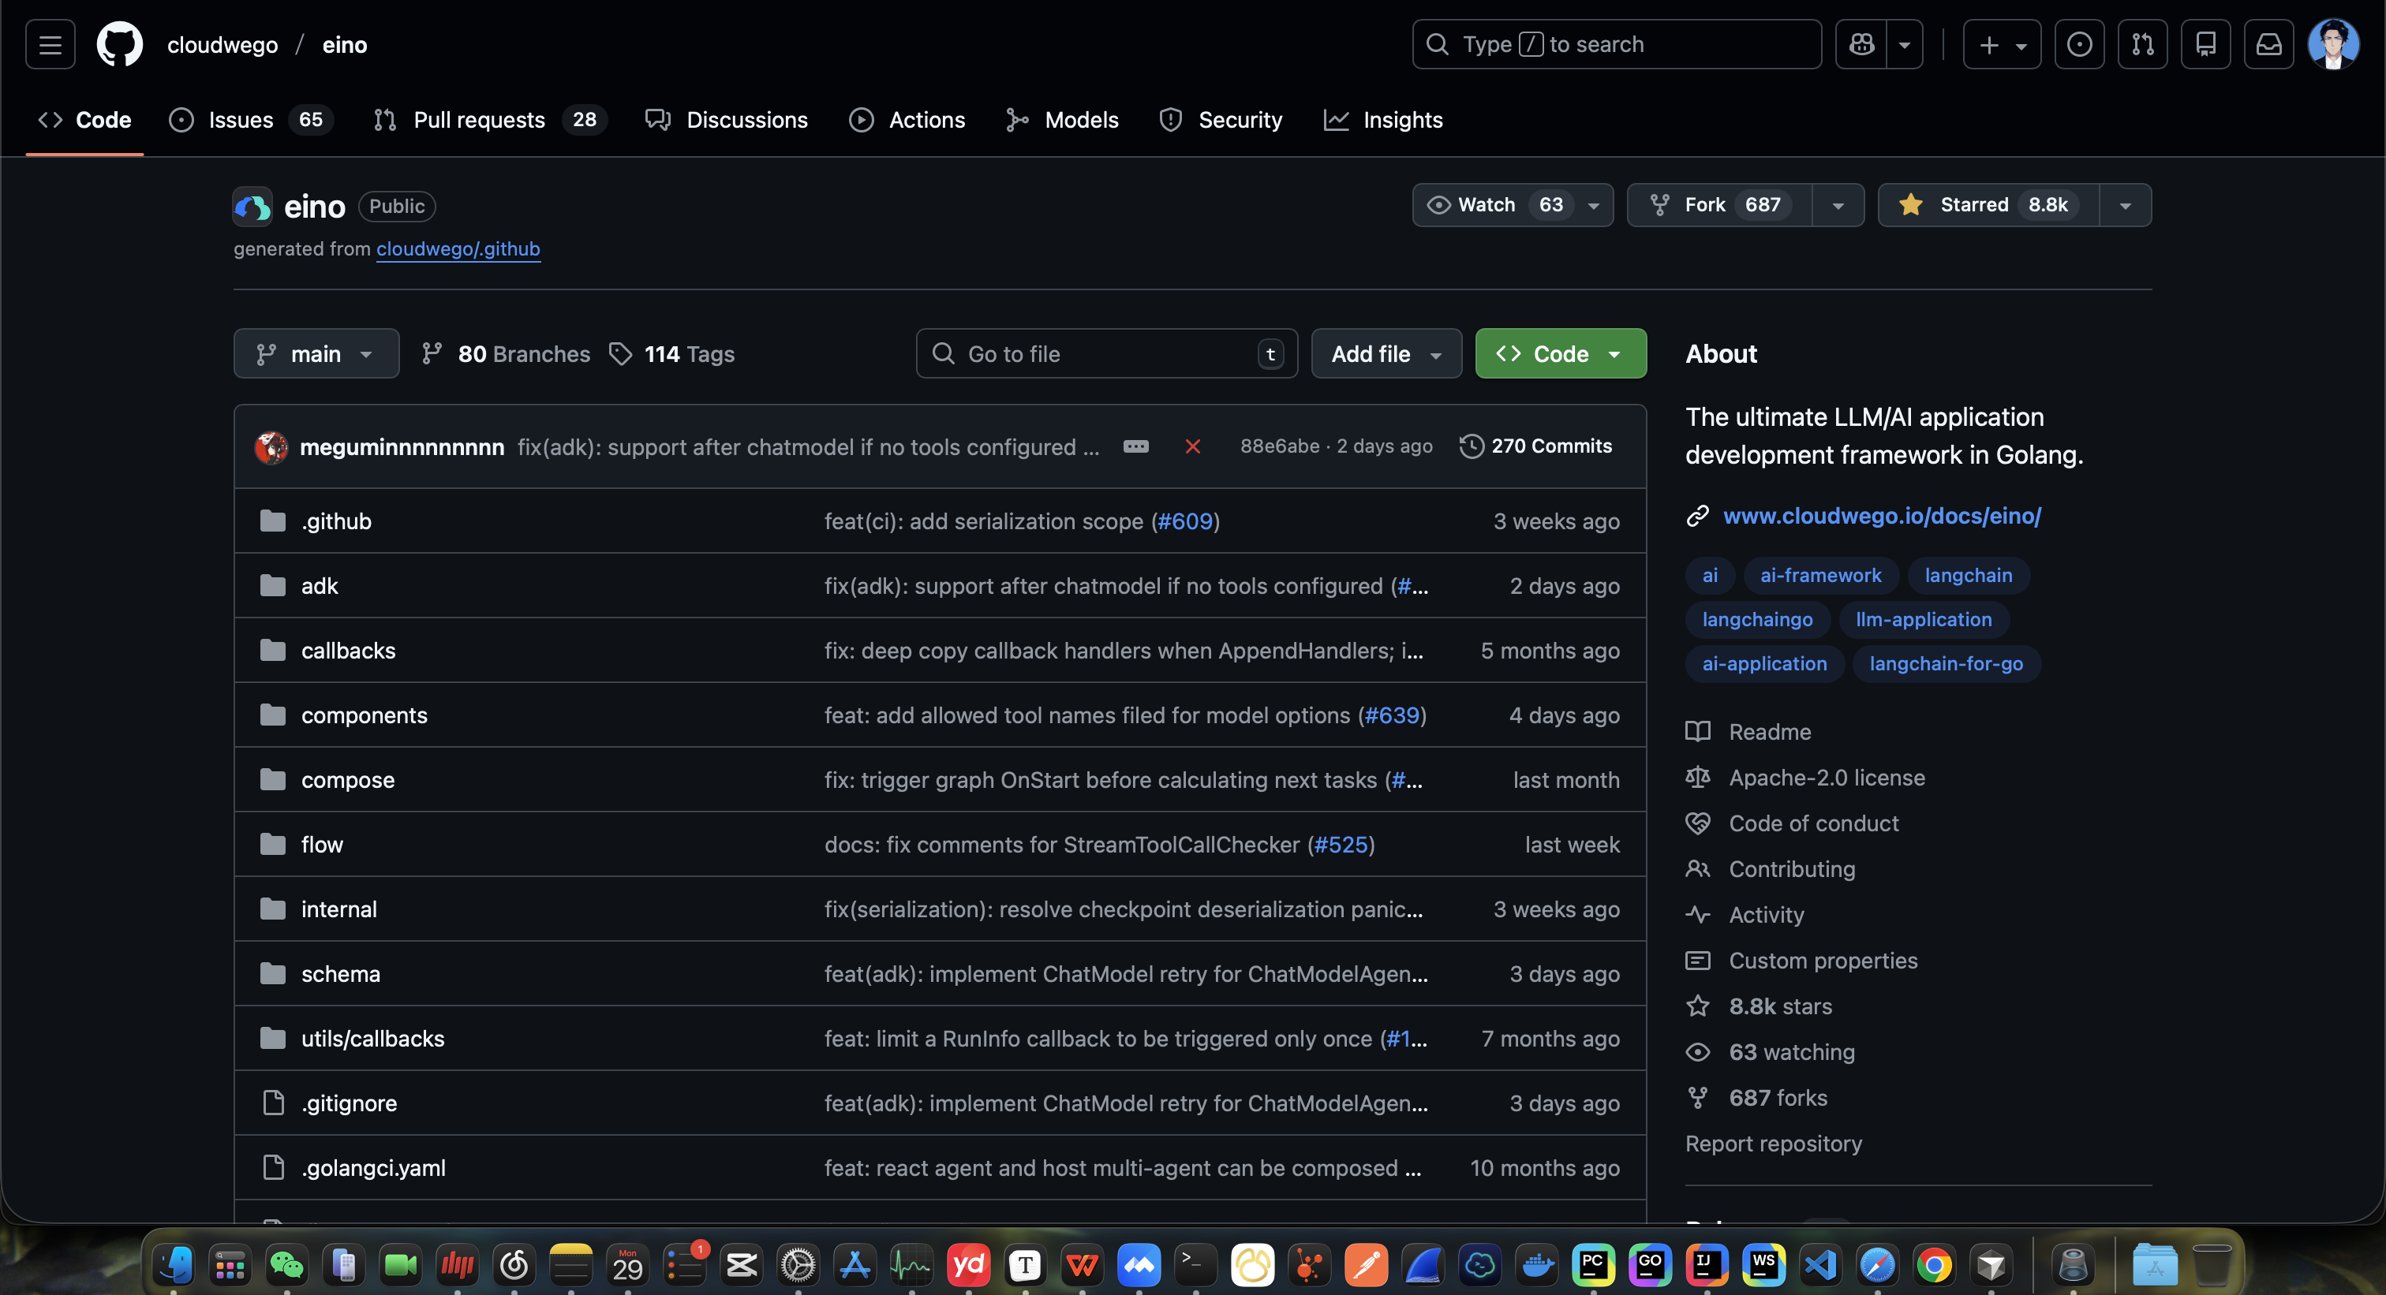Switch to the Pull requests tab
Screen dimensions: 2386x1295
478,119
